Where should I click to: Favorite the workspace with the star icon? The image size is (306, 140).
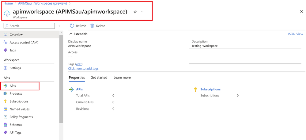[135, 12]
